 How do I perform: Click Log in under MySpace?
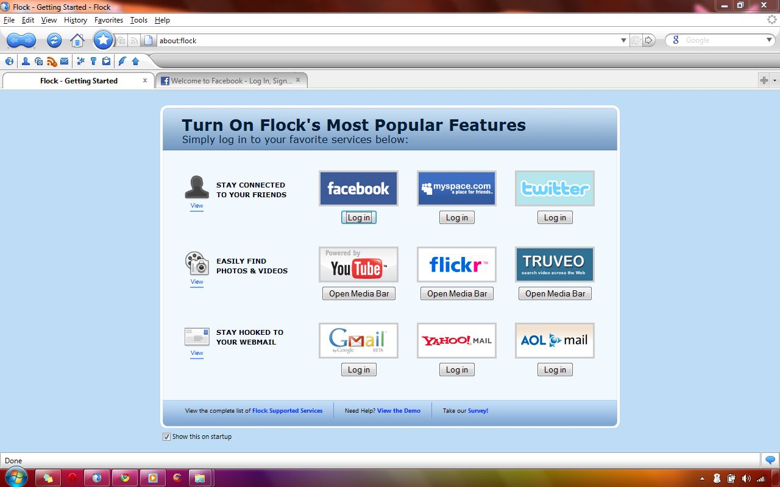(457, 217)
